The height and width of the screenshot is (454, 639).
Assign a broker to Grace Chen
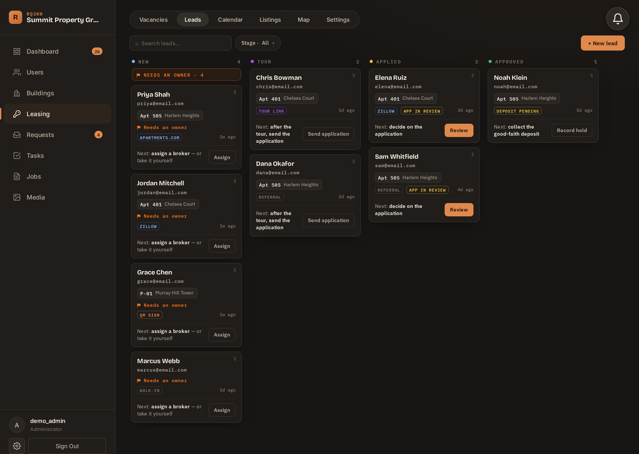pyautogui.click(x=222, y=335)
